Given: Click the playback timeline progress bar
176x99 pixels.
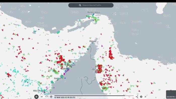Looking at the screenshot, I should pos(94,96).
